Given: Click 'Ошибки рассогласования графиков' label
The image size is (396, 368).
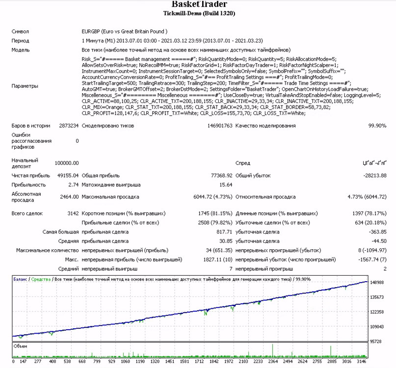Looking at the screenshot, I should tap(31, 141).
